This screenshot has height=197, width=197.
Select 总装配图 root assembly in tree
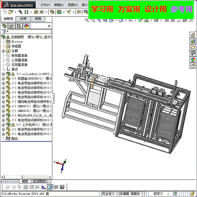17,37
